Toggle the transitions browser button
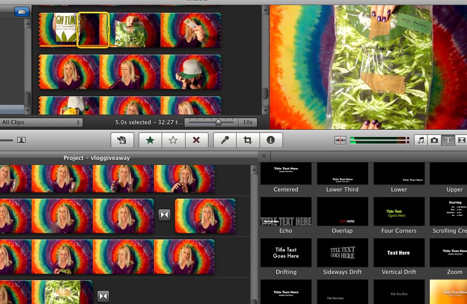Image resolution: width=467 pixels, height=304 pixels. pyautogui.click(x=461, y=140)
